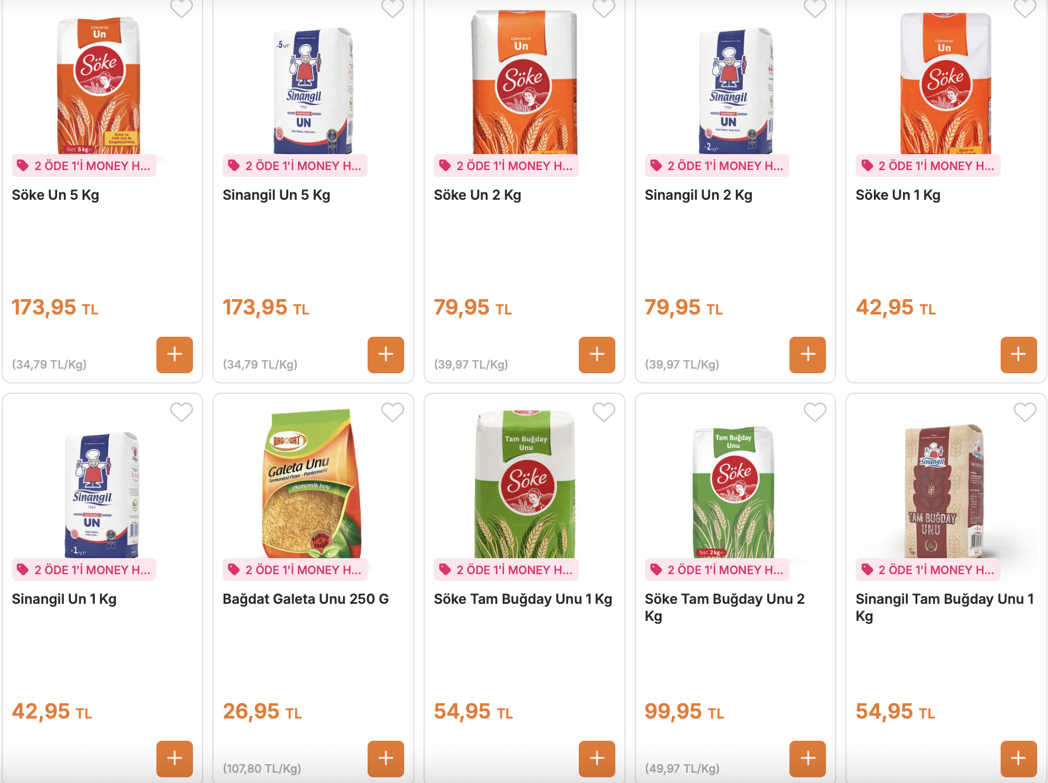Click promo badge on Sinangil Un 5 Kg
Screen dimensions: 1048x783
[x=295, y=166]
